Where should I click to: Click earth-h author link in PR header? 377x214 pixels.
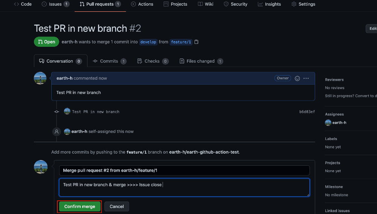tap(69, 42)
